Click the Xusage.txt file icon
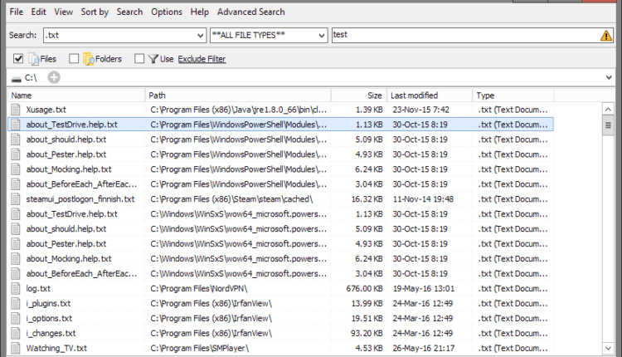622x357 pixels. pyautogui.click(x=16, y=110)
